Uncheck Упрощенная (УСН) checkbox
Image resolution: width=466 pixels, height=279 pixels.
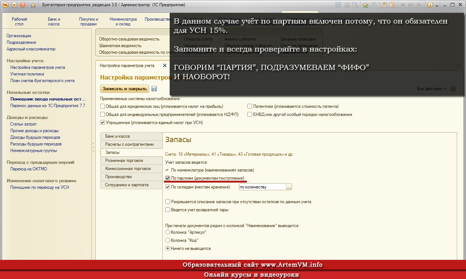[103, 123]
